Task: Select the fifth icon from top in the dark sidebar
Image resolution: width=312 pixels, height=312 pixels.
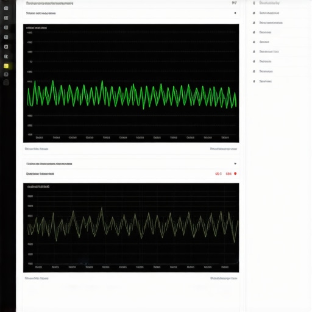Action: tap(6, 47)
